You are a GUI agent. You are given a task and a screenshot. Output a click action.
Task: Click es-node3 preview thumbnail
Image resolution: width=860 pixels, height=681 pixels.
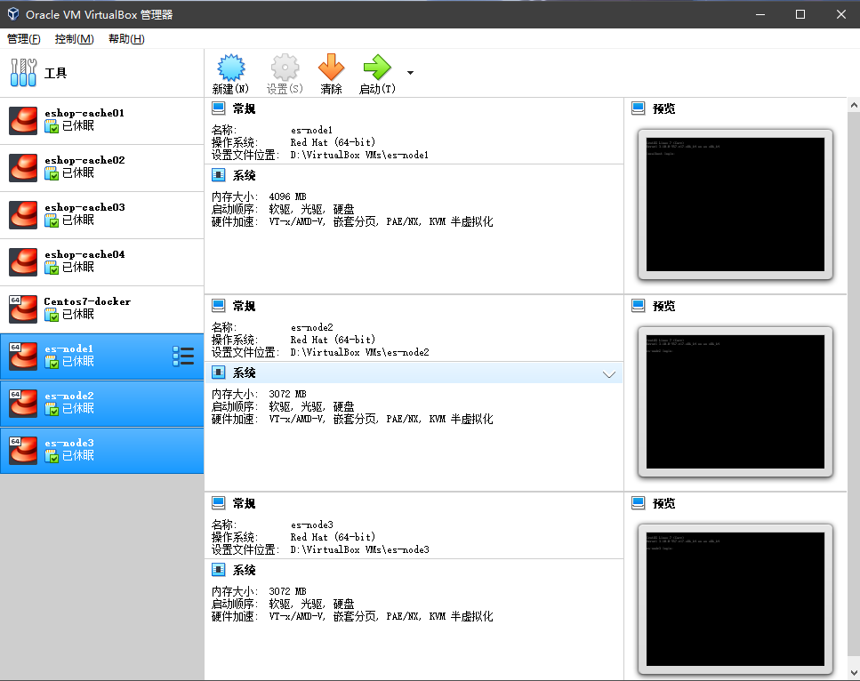coord(735,599)
